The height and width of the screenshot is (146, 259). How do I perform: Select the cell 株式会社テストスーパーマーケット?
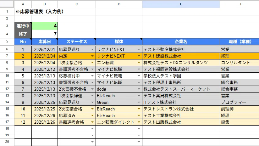point(181,89)
